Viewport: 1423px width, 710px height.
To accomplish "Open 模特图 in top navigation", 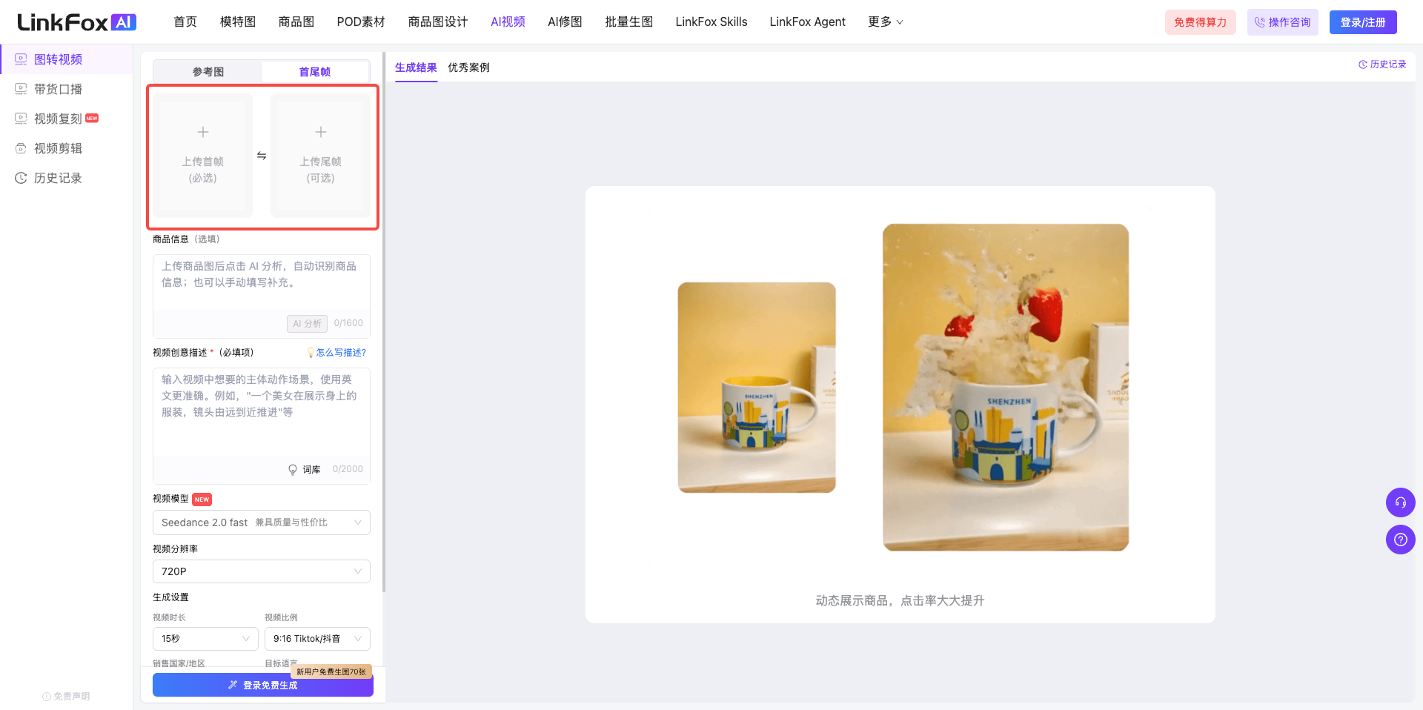I will pyautogui.click(x=238, y=22).
